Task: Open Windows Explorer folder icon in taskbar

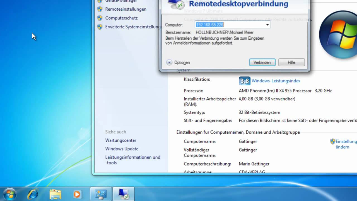Action: [x=55, y=194]
